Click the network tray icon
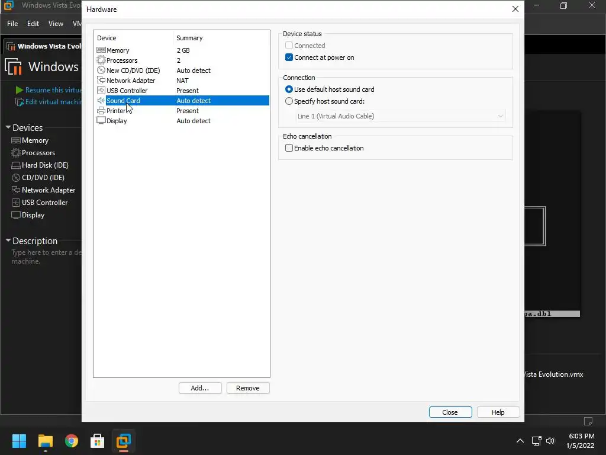The height and width of the screenshot is (455, 606). click(x=536, y=441)
